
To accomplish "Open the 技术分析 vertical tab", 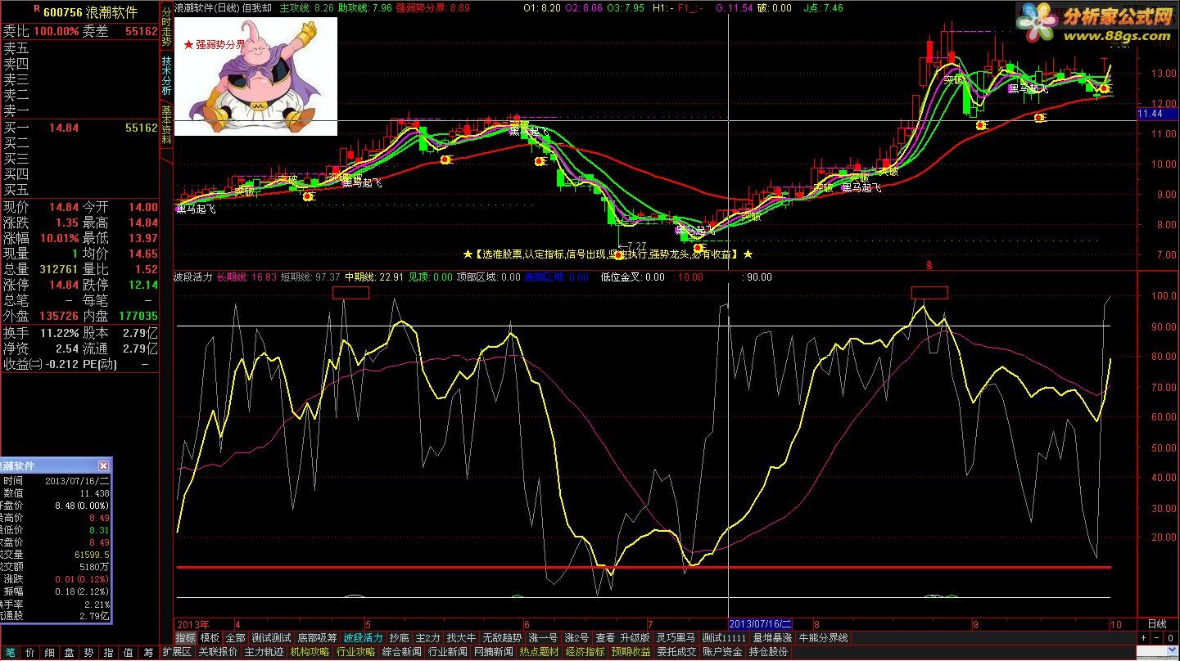I will pyautogui.click(x=166, y=76).
